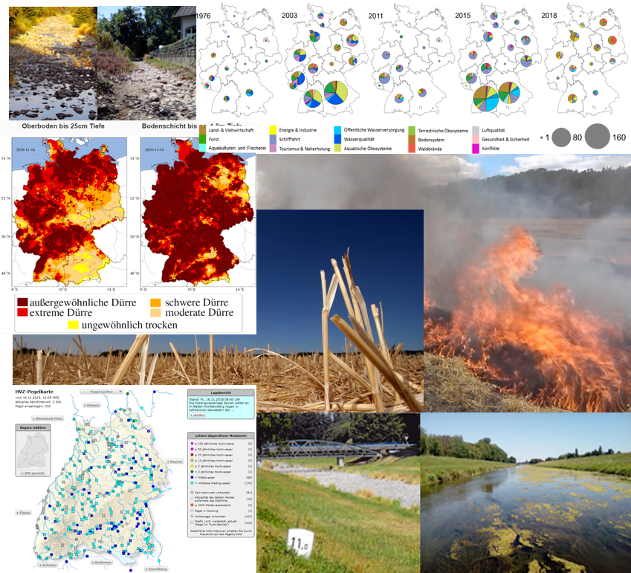
Task: Click the Region wählen mini map
Action: (x=33, y=450)
